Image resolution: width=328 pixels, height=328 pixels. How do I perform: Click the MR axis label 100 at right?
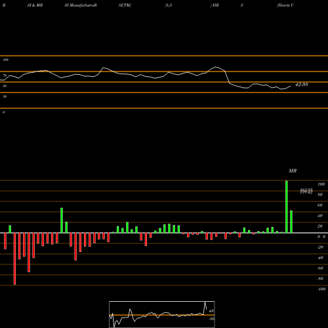pos(321,184)
